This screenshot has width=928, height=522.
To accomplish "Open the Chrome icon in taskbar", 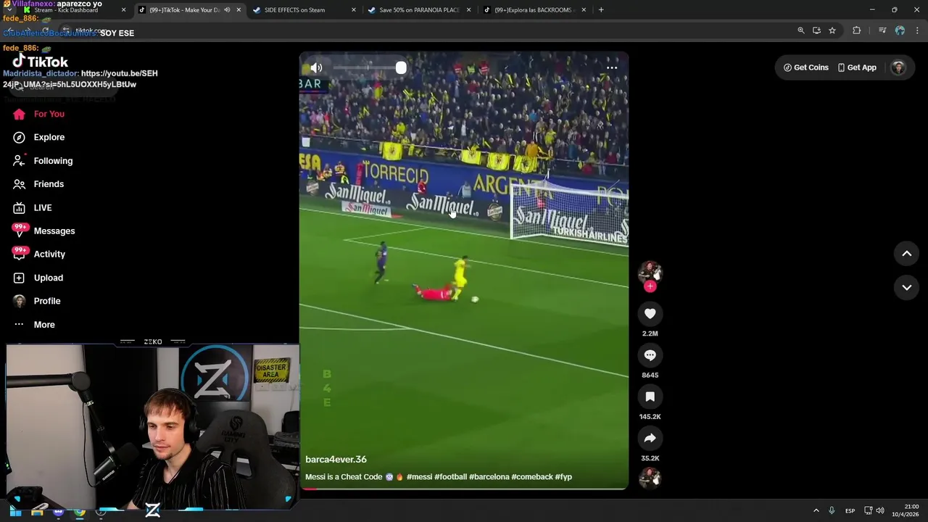I will pyautogui.click(x=80, y=511).
